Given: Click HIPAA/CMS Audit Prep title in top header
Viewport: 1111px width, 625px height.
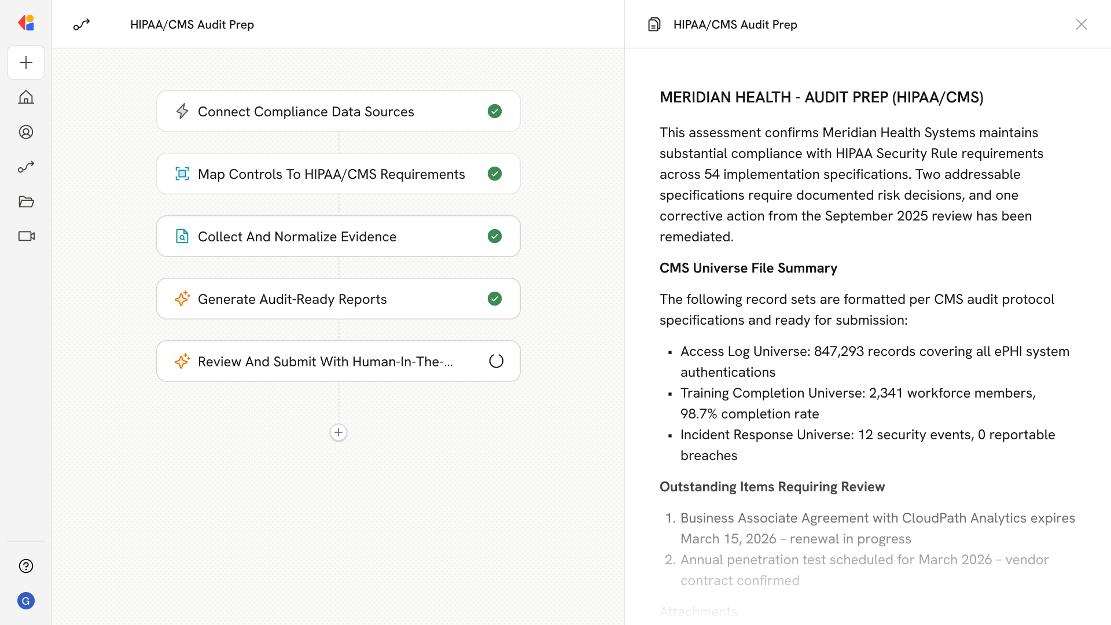Looking at the screenshot, I should (x=192, y=24).
